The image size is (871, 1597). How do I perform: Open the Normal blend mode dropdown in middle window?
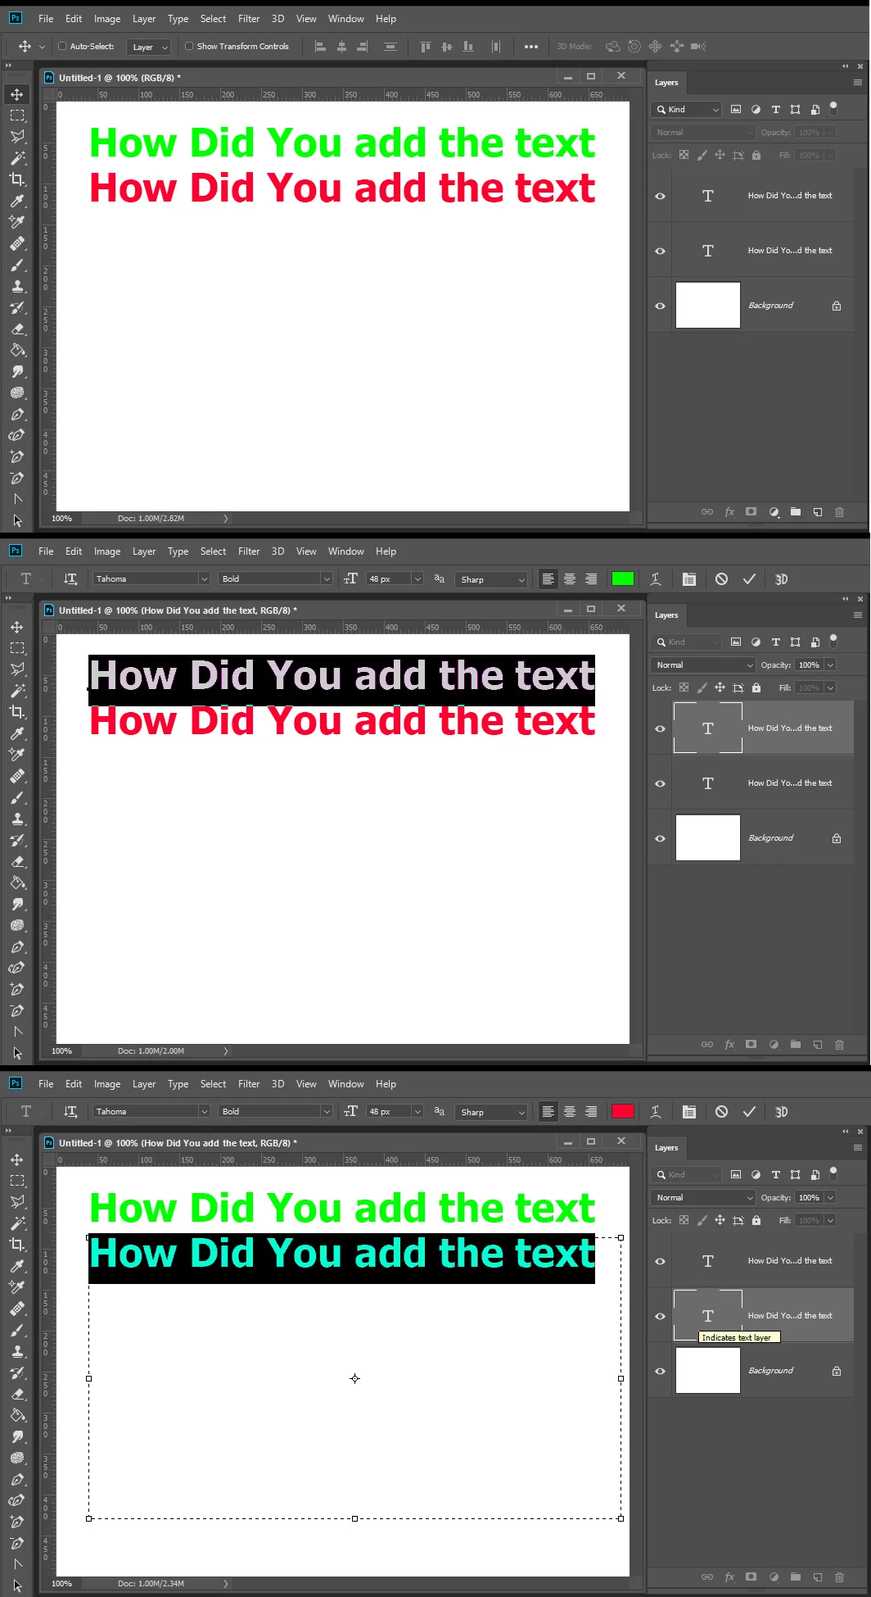click(703, 665)
